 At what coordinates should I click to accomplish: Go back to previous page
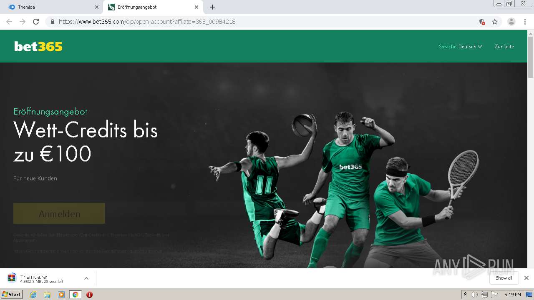(9, 22)
